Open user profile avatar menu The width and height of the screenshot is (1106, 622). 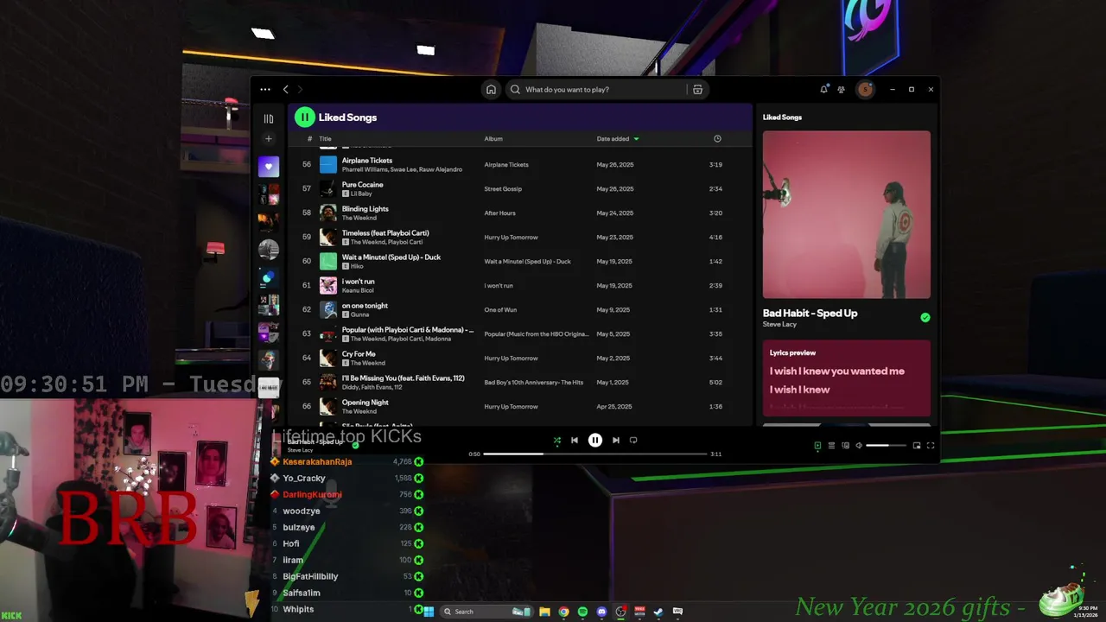[x=865, y=89]
